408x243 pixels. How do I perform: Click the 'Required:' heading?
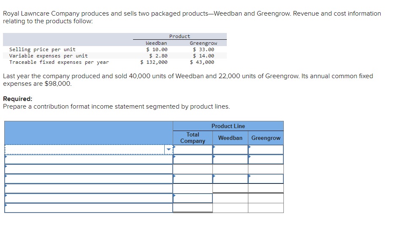pyautogui.click(x=18, y=99)
